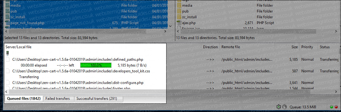Click the server icon in transfer queue

tap(8, 53)
